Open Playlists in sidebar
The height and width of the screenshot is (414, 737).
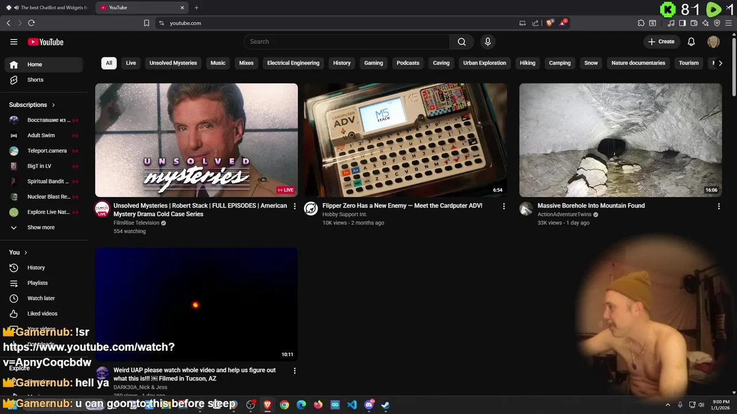(x=44, y=283)
